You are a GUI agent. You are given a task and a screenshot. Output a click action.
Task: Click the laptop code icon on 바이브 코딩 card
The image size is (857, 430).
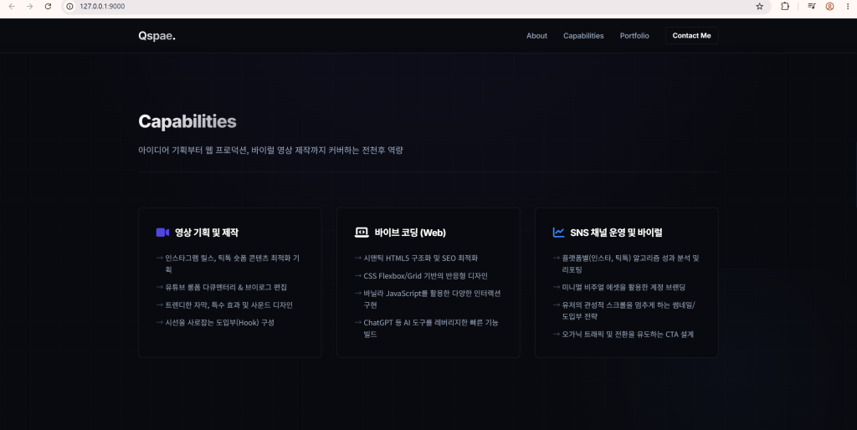tap(362, 233)
